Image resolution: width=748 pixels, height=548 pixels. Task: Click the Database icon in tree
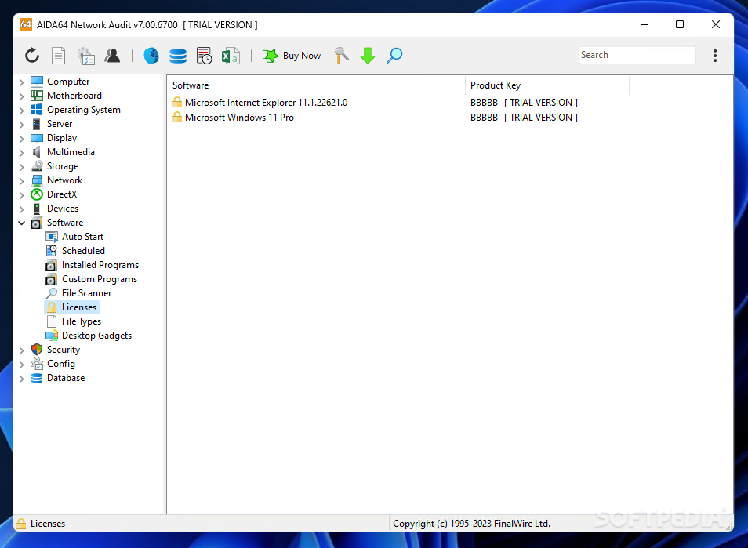37,378
